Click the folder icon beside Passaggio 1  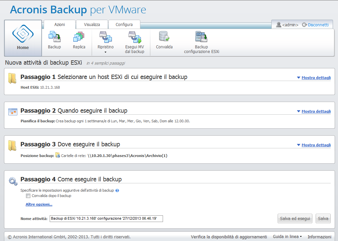12,78
